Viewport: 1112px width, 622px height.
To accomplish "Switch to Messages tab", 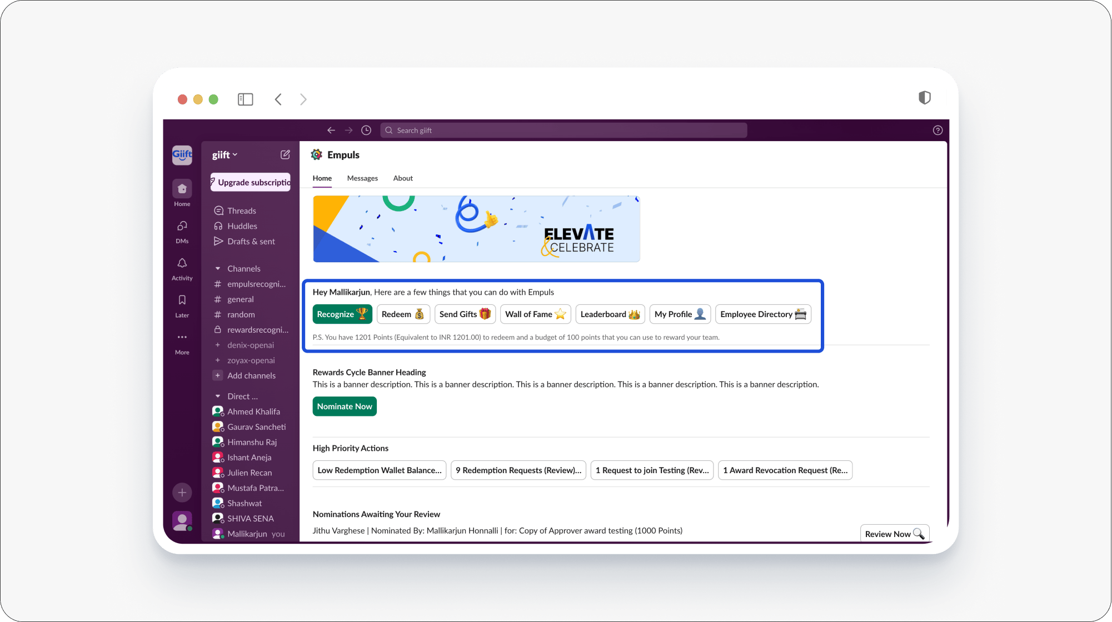I will coord(362,178).
